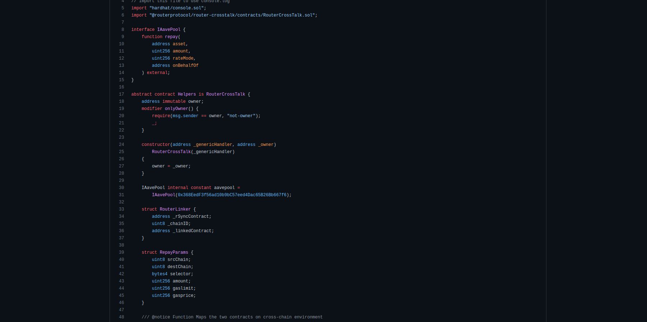Click the external keyword on line 14
Viewport: 647px width, 322px height.
tap(157, 73)
